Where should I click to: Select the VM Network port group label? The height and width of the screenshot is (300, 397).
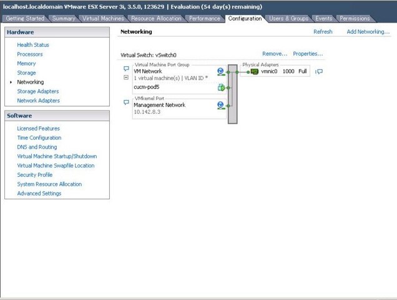click(x=148, y=71)
